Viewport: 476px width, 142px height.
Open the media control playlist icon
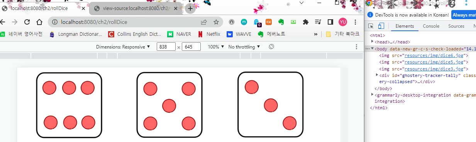(x=318, y=22)
